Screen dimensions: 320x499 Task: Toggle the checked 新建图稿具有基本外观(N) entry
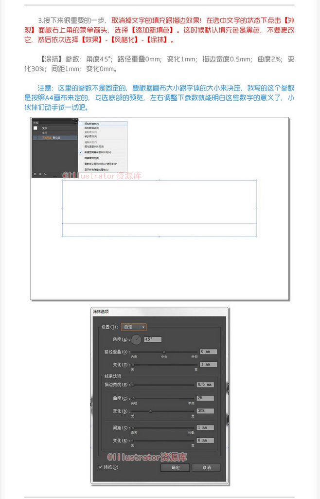[x=103, y=152]
